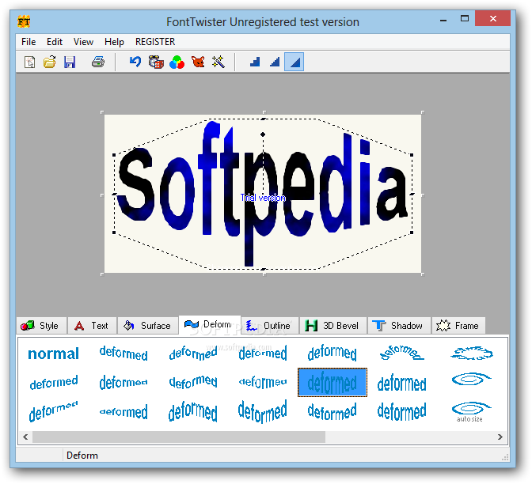
Task: Click the preset scrollbar left arrow
Action: point(26,437)
